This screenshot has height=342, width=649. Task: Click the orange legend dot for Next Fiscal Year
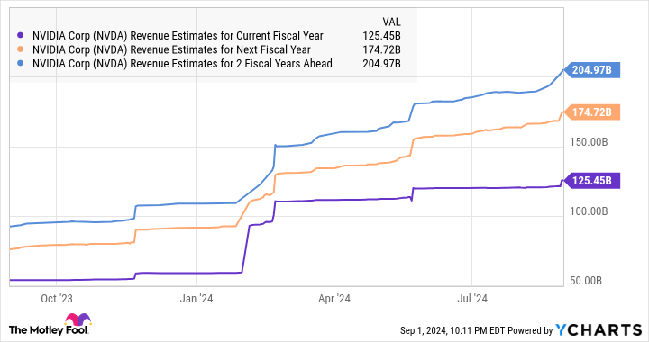[21, 49]
